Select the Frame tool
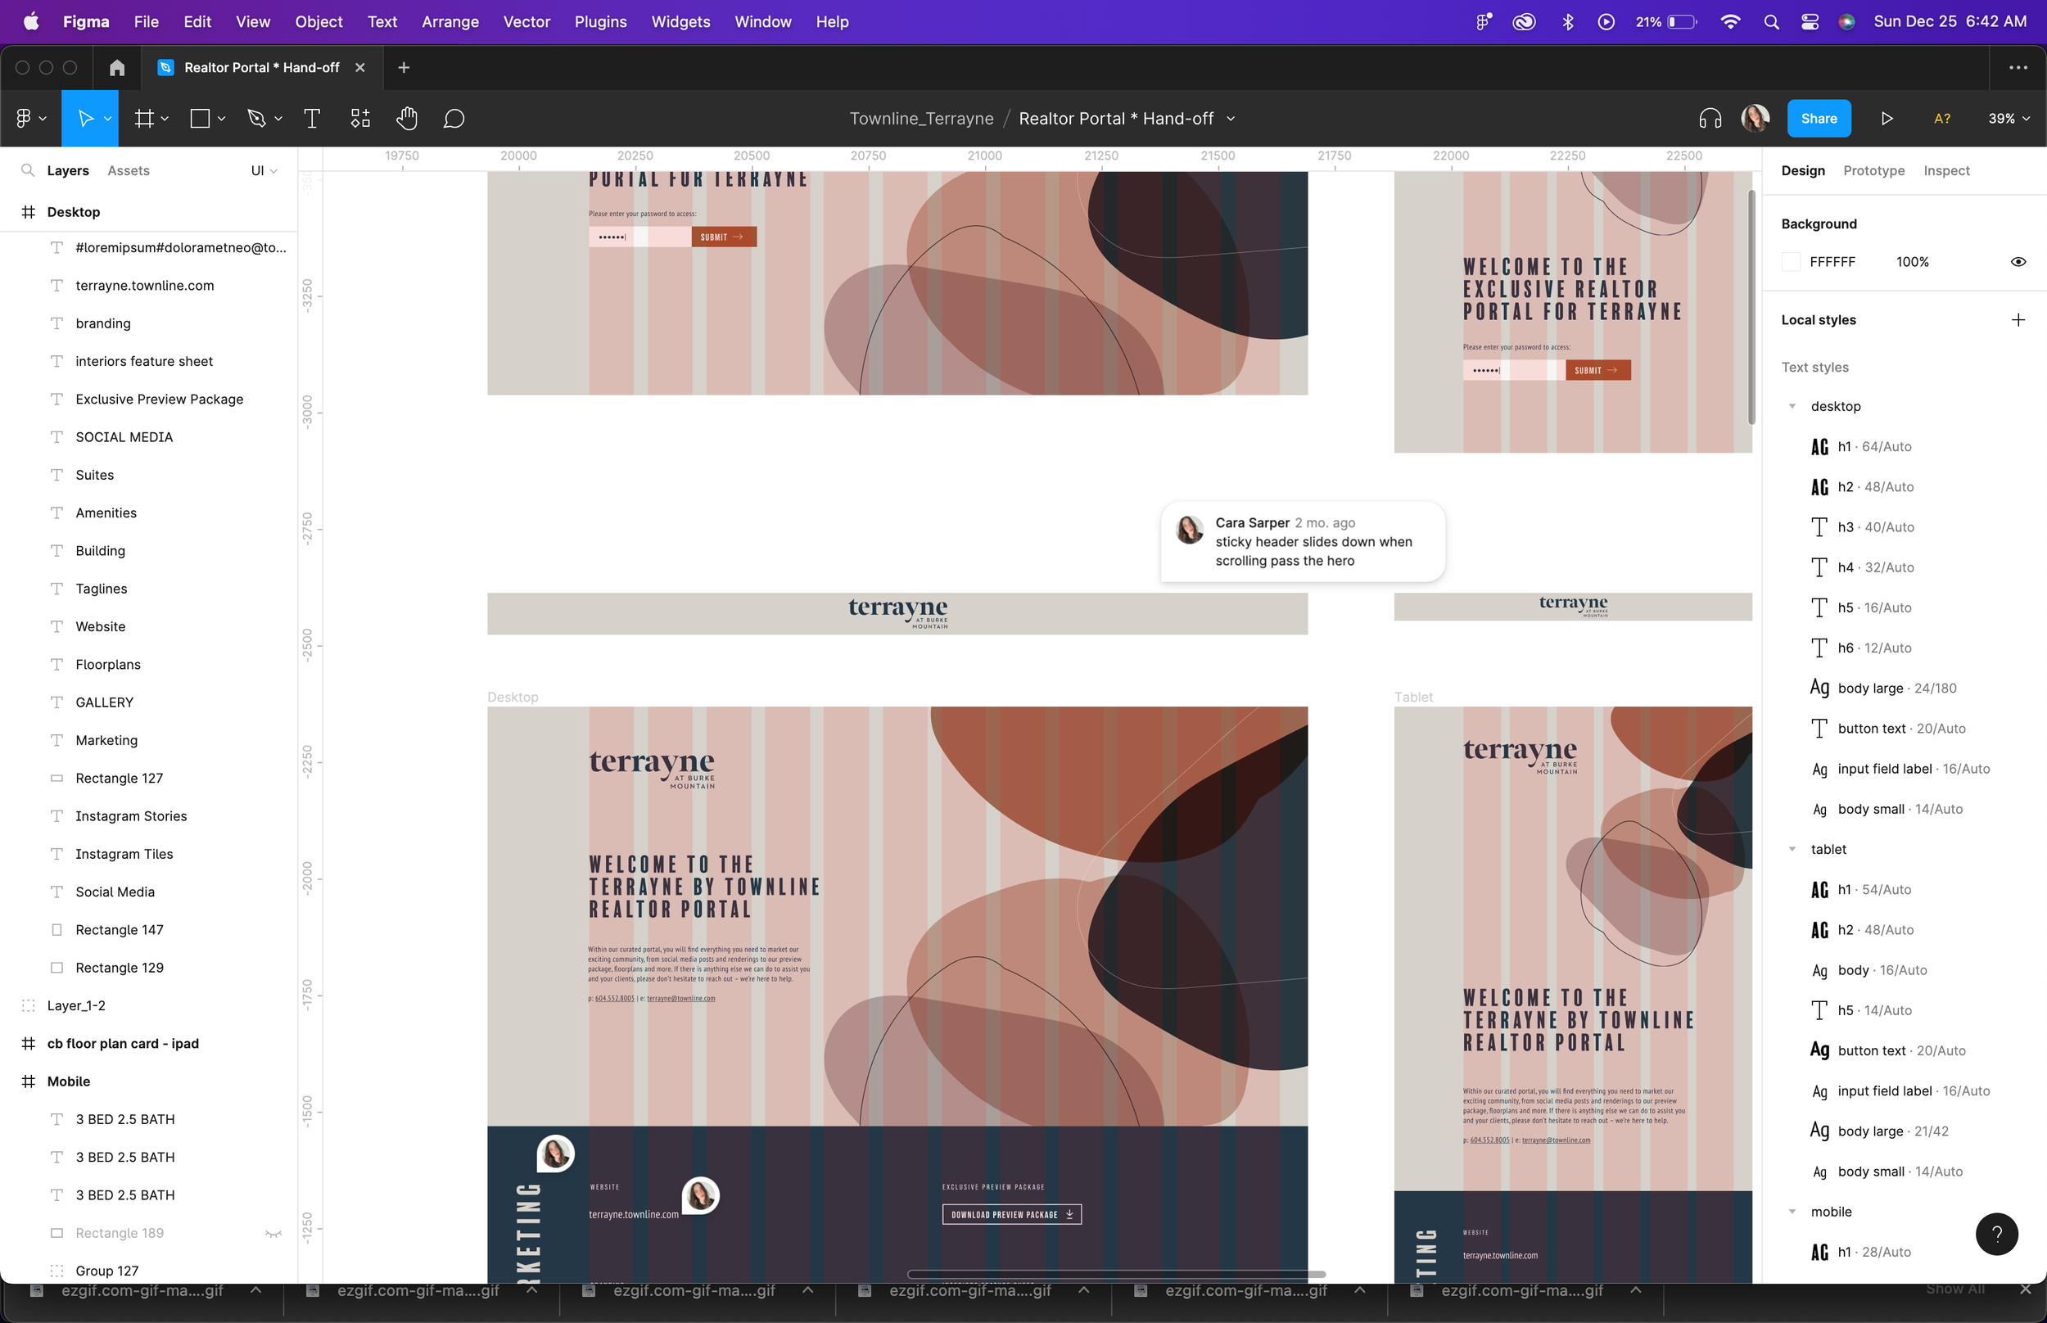 point(144,119)
